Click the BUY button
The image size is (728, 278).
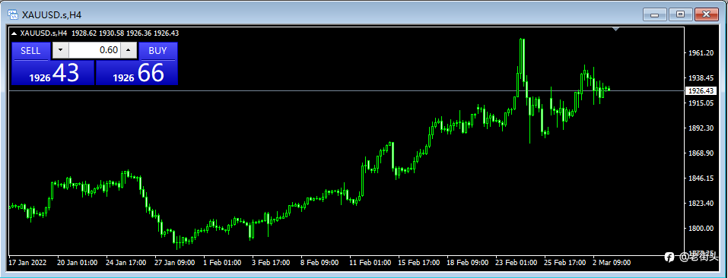(x=157, y=51)
